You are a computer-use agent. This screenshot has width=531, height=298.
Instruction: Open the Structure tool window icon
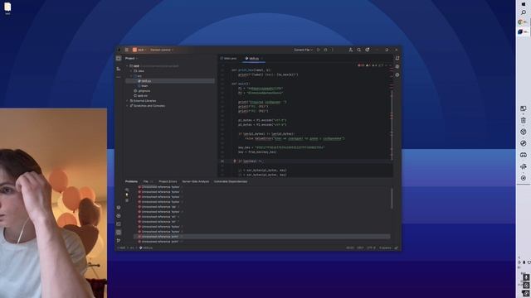click(119, 69)
